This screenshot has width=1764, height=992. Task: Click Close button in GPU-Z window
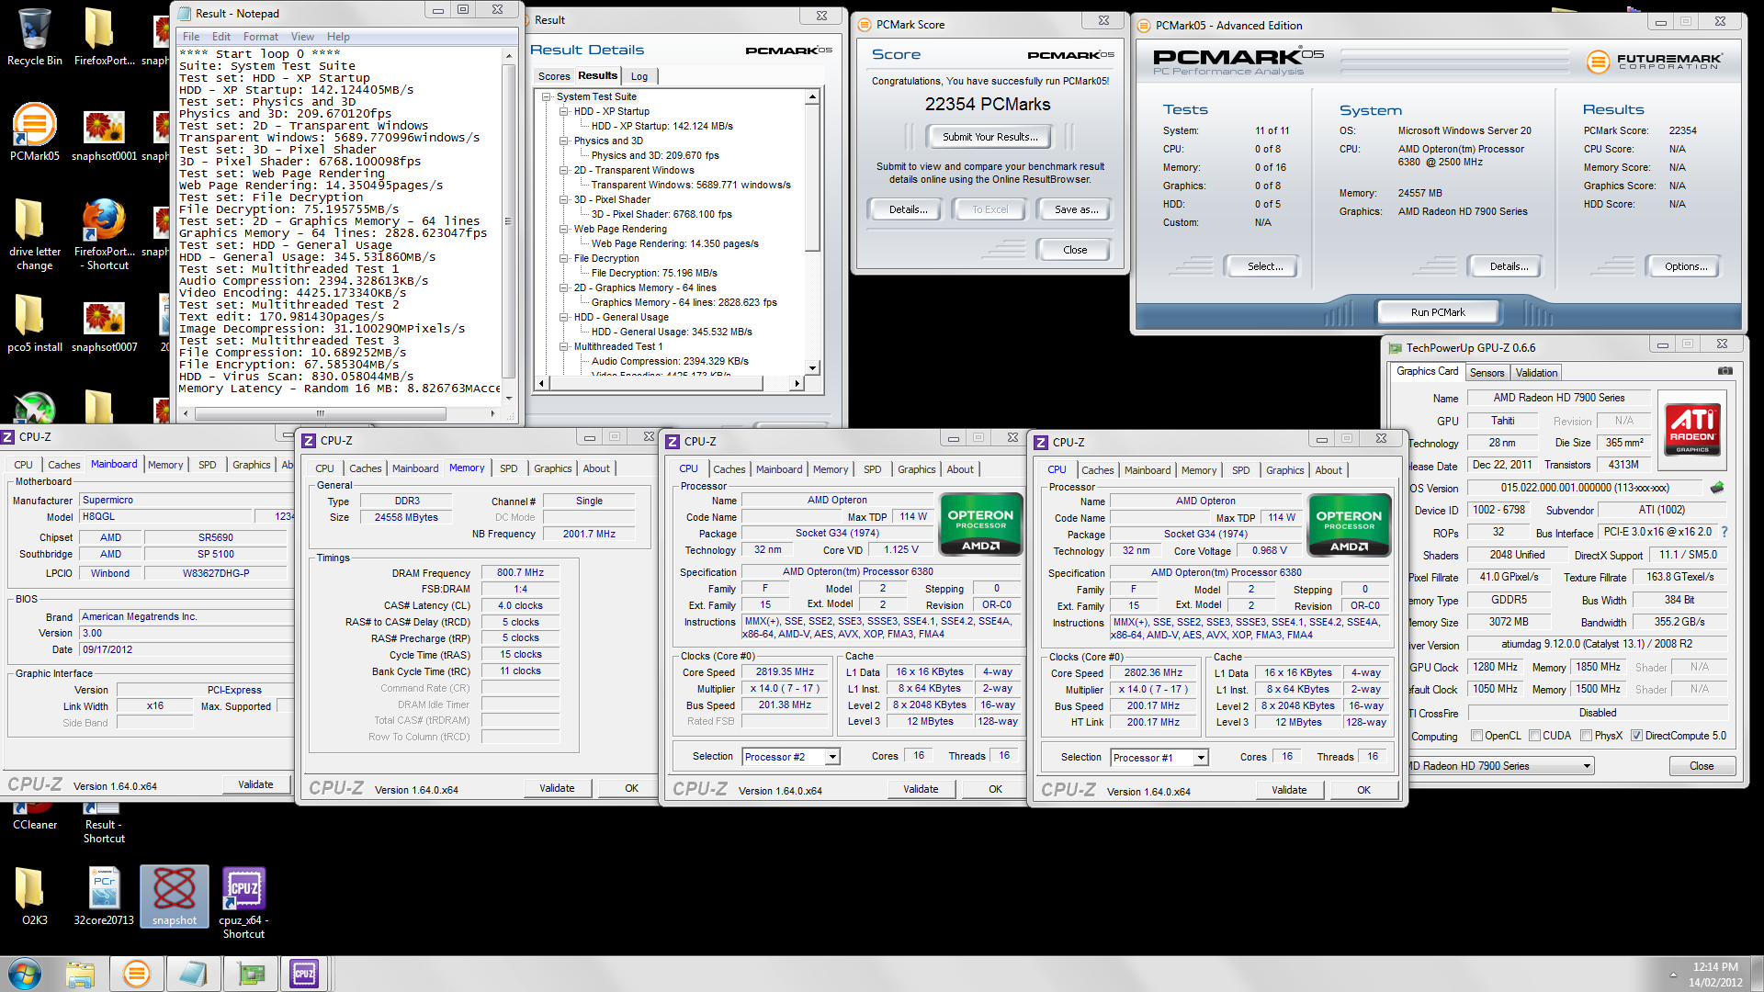coord(1701,766)
